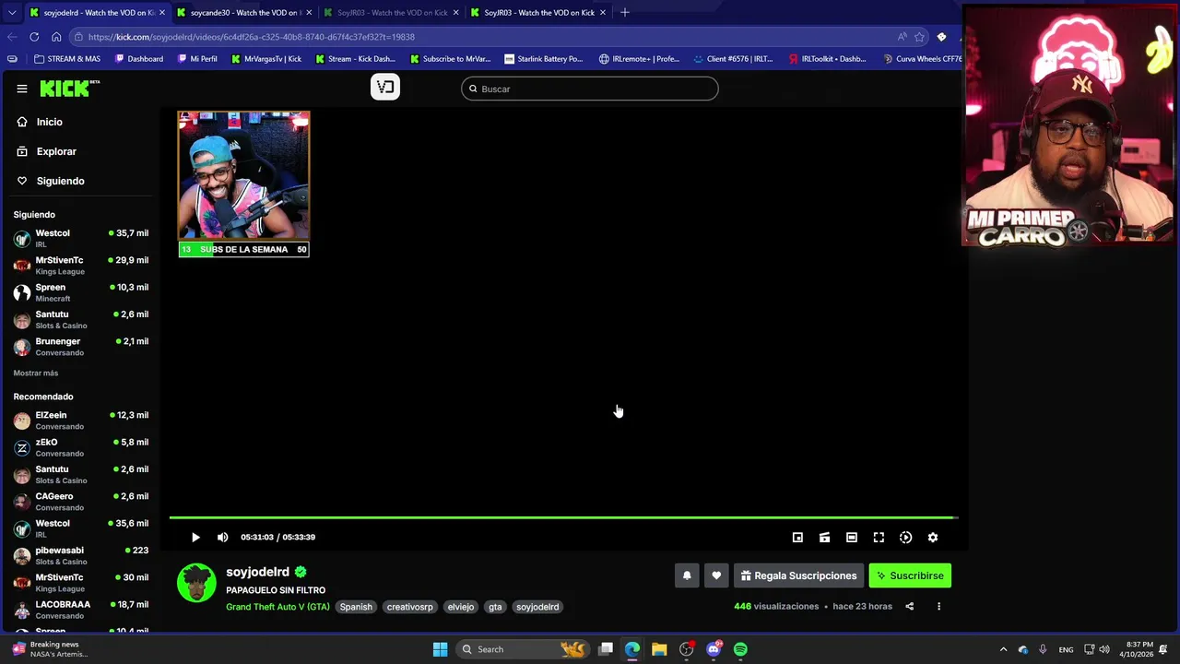Bookmark page with star icon

(x=919, y=37)
